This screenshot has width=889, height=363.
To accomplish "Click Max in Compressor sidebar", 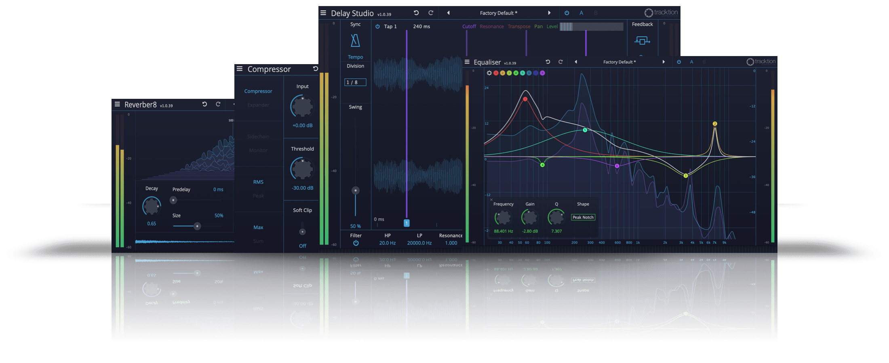I will 258,227.
